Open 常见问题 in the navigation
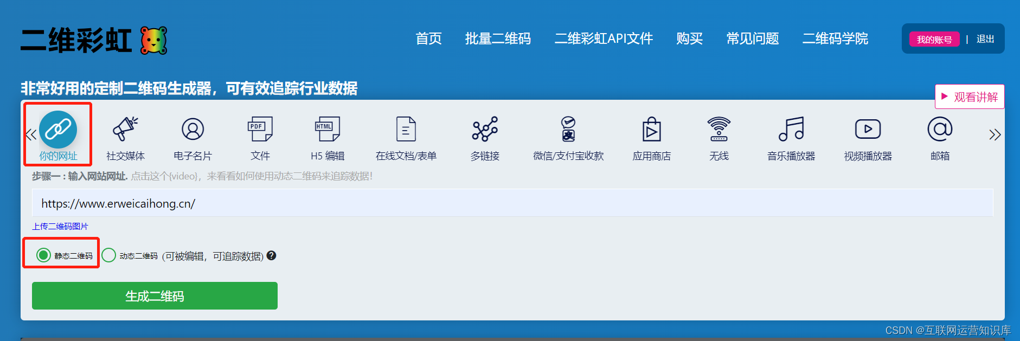The image size is (1020, 341). (x=753, y=38)
